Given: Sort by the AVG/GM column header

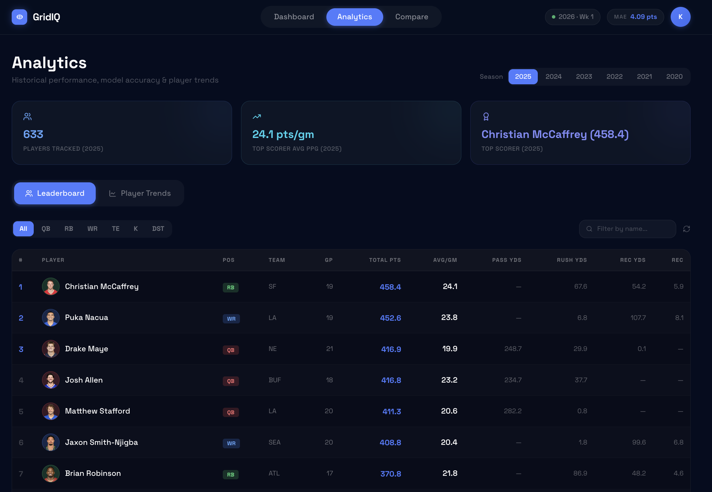Looking at the screenshot, I should coord(445,260).
